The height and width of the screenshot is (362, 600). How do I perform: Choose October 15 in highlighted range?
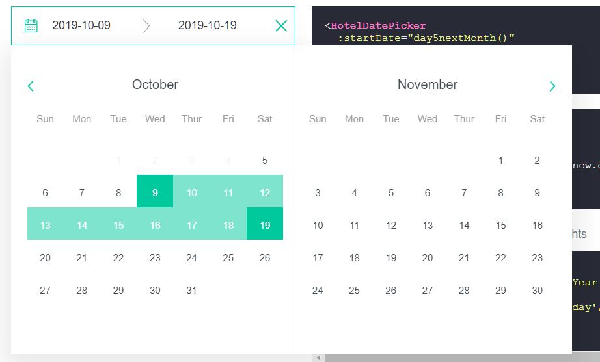[x=118, y=224]
